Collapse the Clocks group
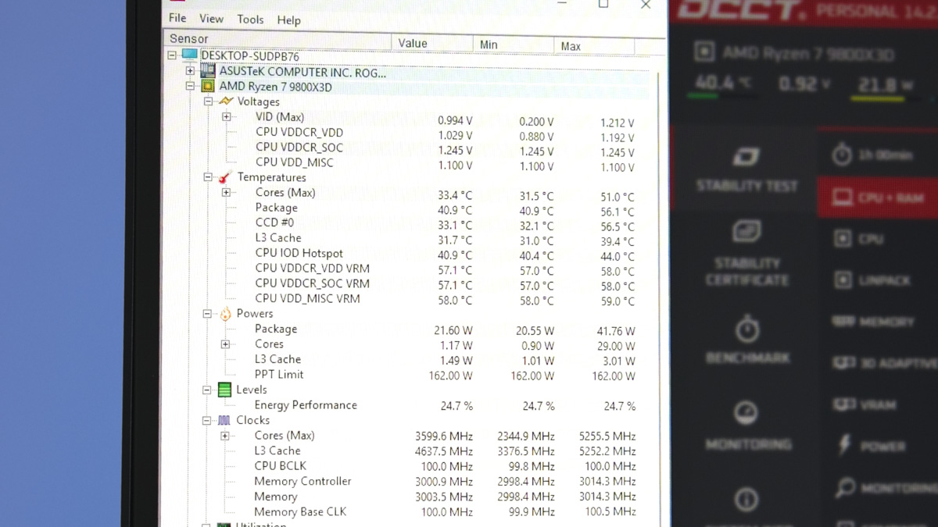Screen dimensions: 938x527 point(207,420)
